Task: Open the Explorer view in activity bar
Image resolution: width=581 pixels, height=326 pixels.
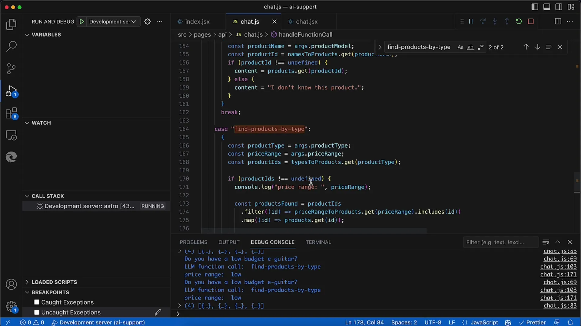Action: (11, 24)
